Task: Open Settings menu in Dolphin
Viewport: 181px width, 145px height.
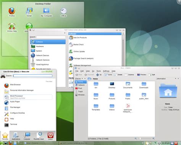Action: point(106,71)
